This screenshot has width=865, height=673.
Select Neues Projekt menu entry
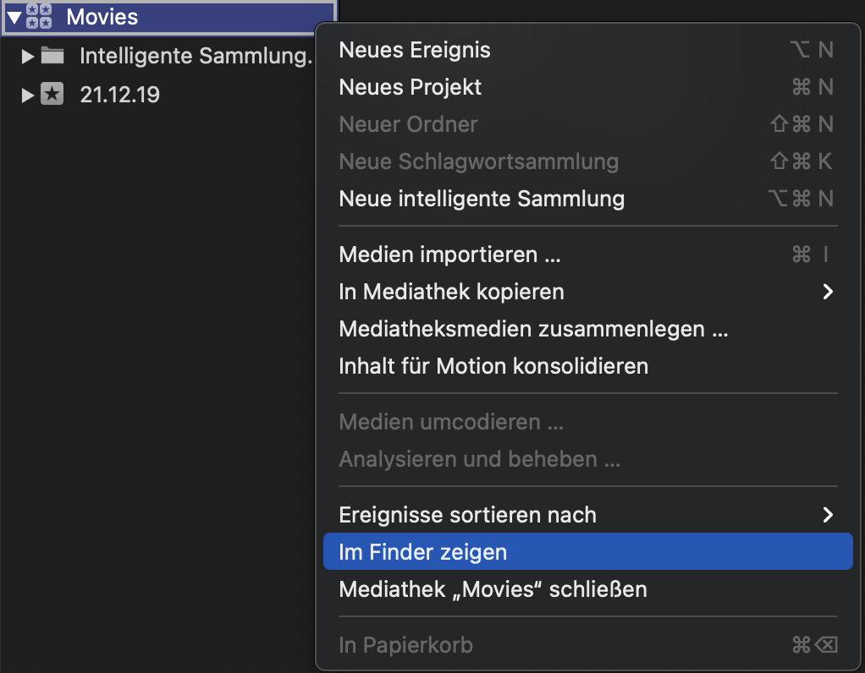point(410,87)
